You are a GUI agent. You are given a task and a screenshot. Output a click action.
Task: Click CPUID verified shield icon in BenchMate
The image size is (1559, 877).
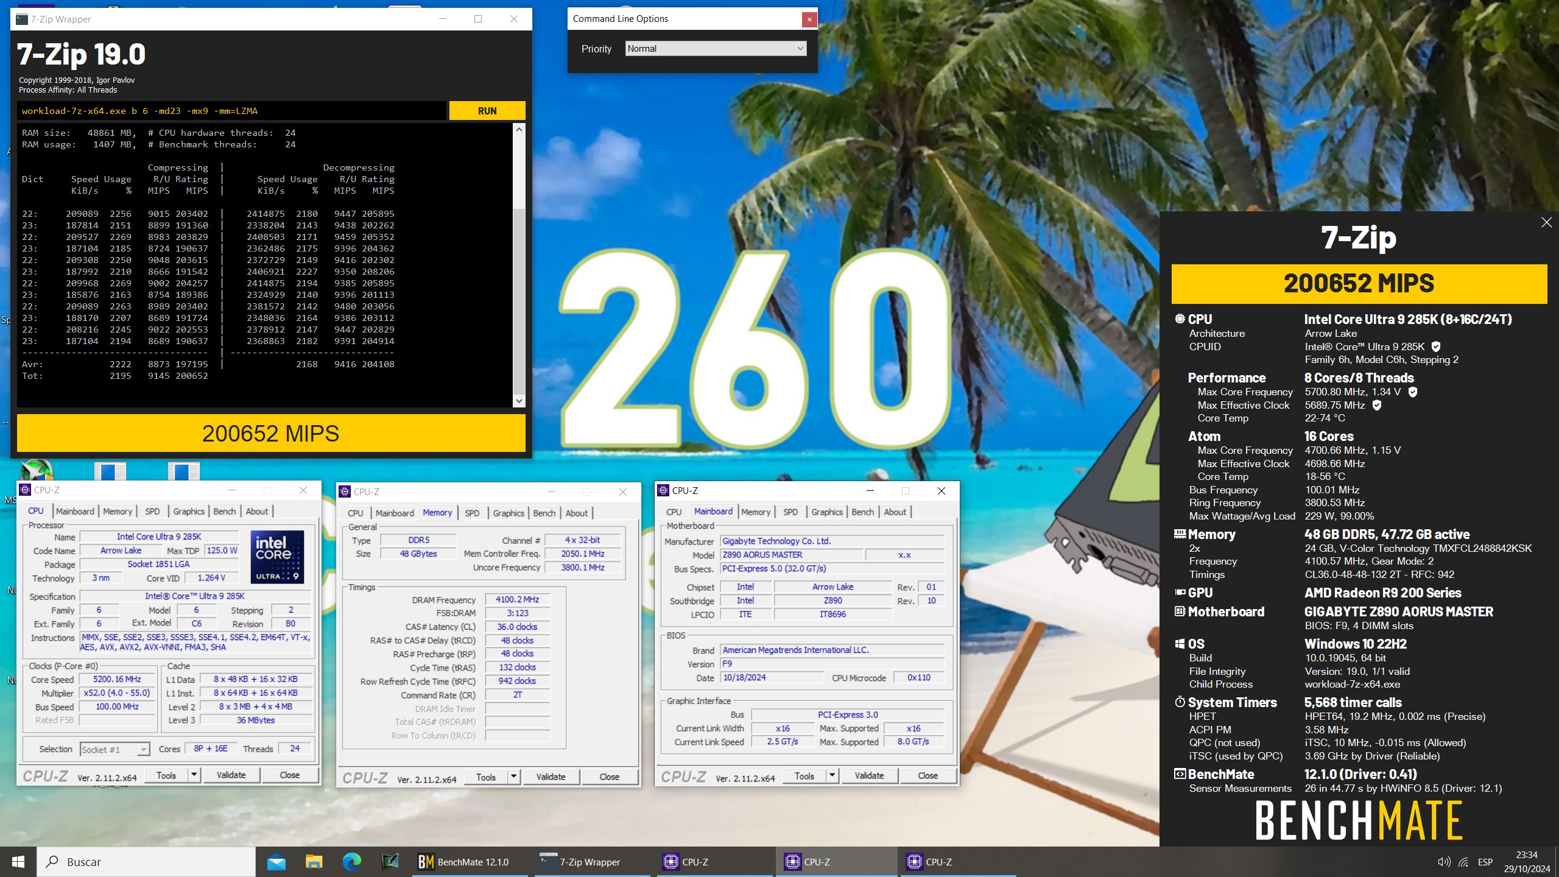click(x=1436, y=347)
